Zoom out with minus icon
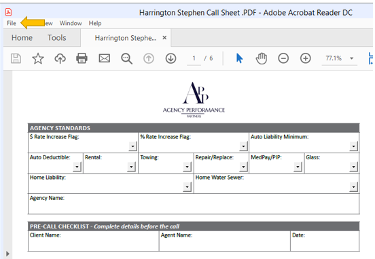The height and width of the screenshot is (259, 375). click(283, 58)
